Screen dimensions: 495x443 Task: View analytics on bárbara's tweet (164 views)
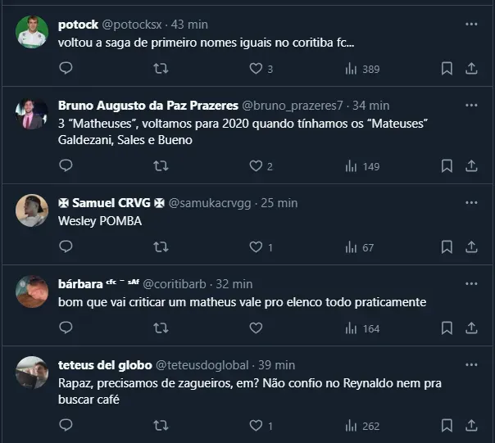tap(361, 328)
